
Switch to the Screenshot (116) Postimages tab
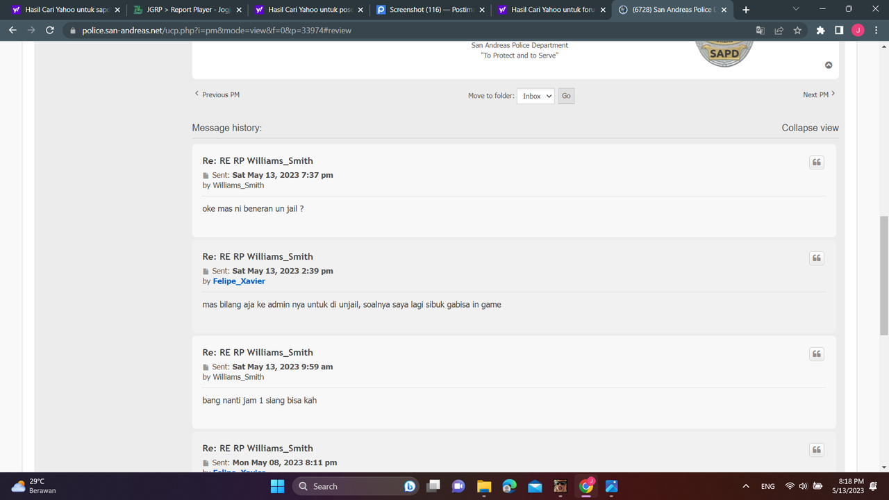[x=431, y=10]
